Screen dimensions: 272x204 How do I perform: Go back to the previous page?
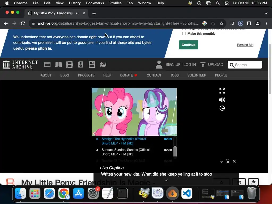tap(6, 23)
